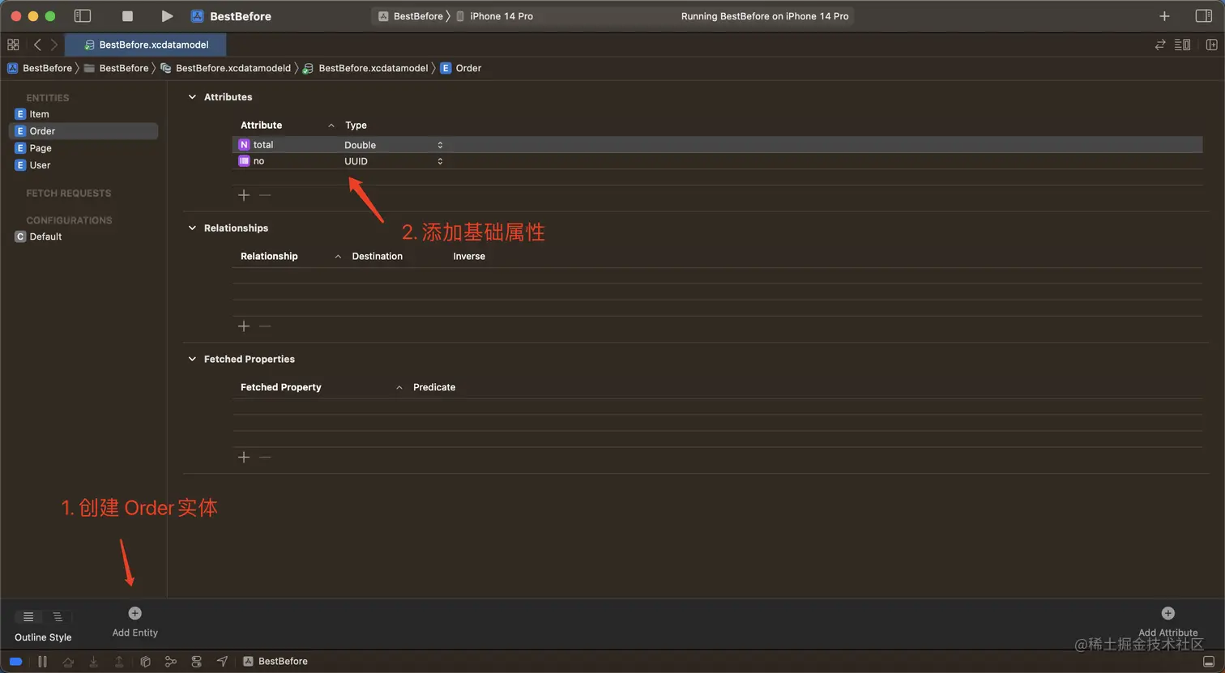1225x673 pixels.
Task: Add a new attribute row with plus
Action: coord(244,195)
